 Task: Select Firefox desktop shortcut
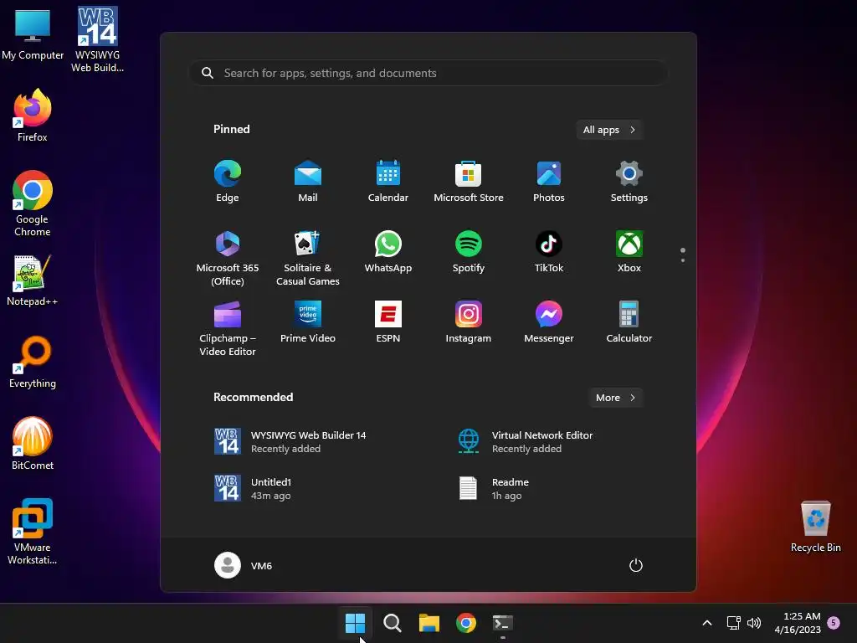click(33, 116)
